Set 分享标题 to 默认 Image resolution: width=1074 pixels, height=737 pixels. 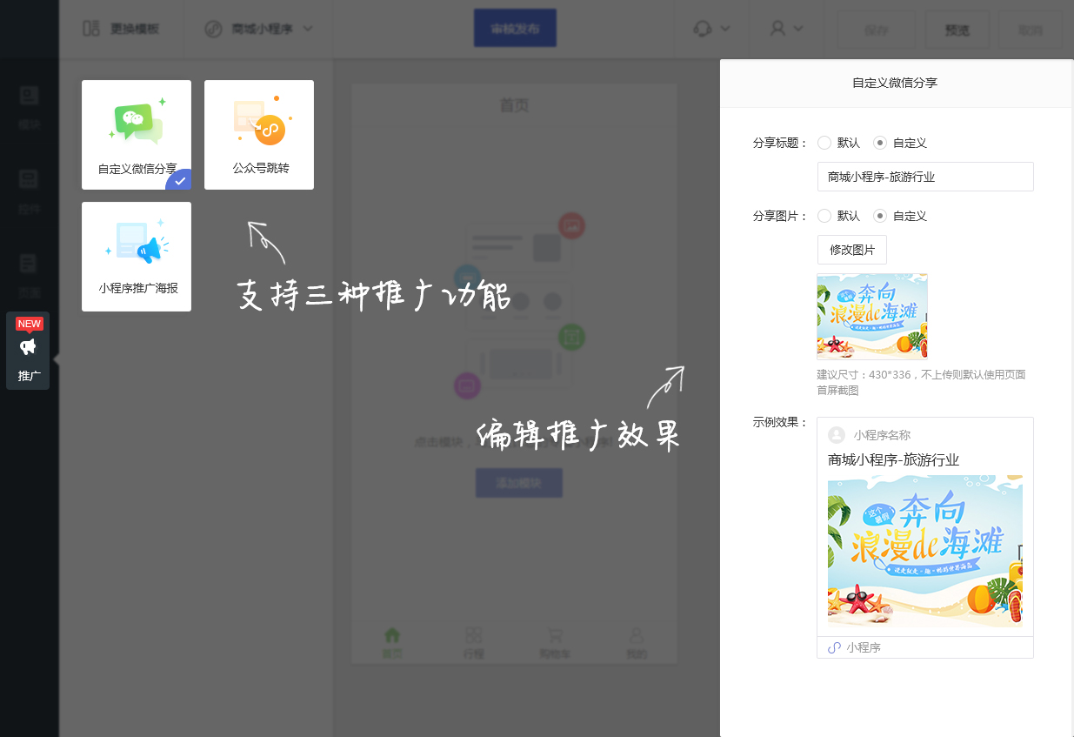click(x=824, y=143)
